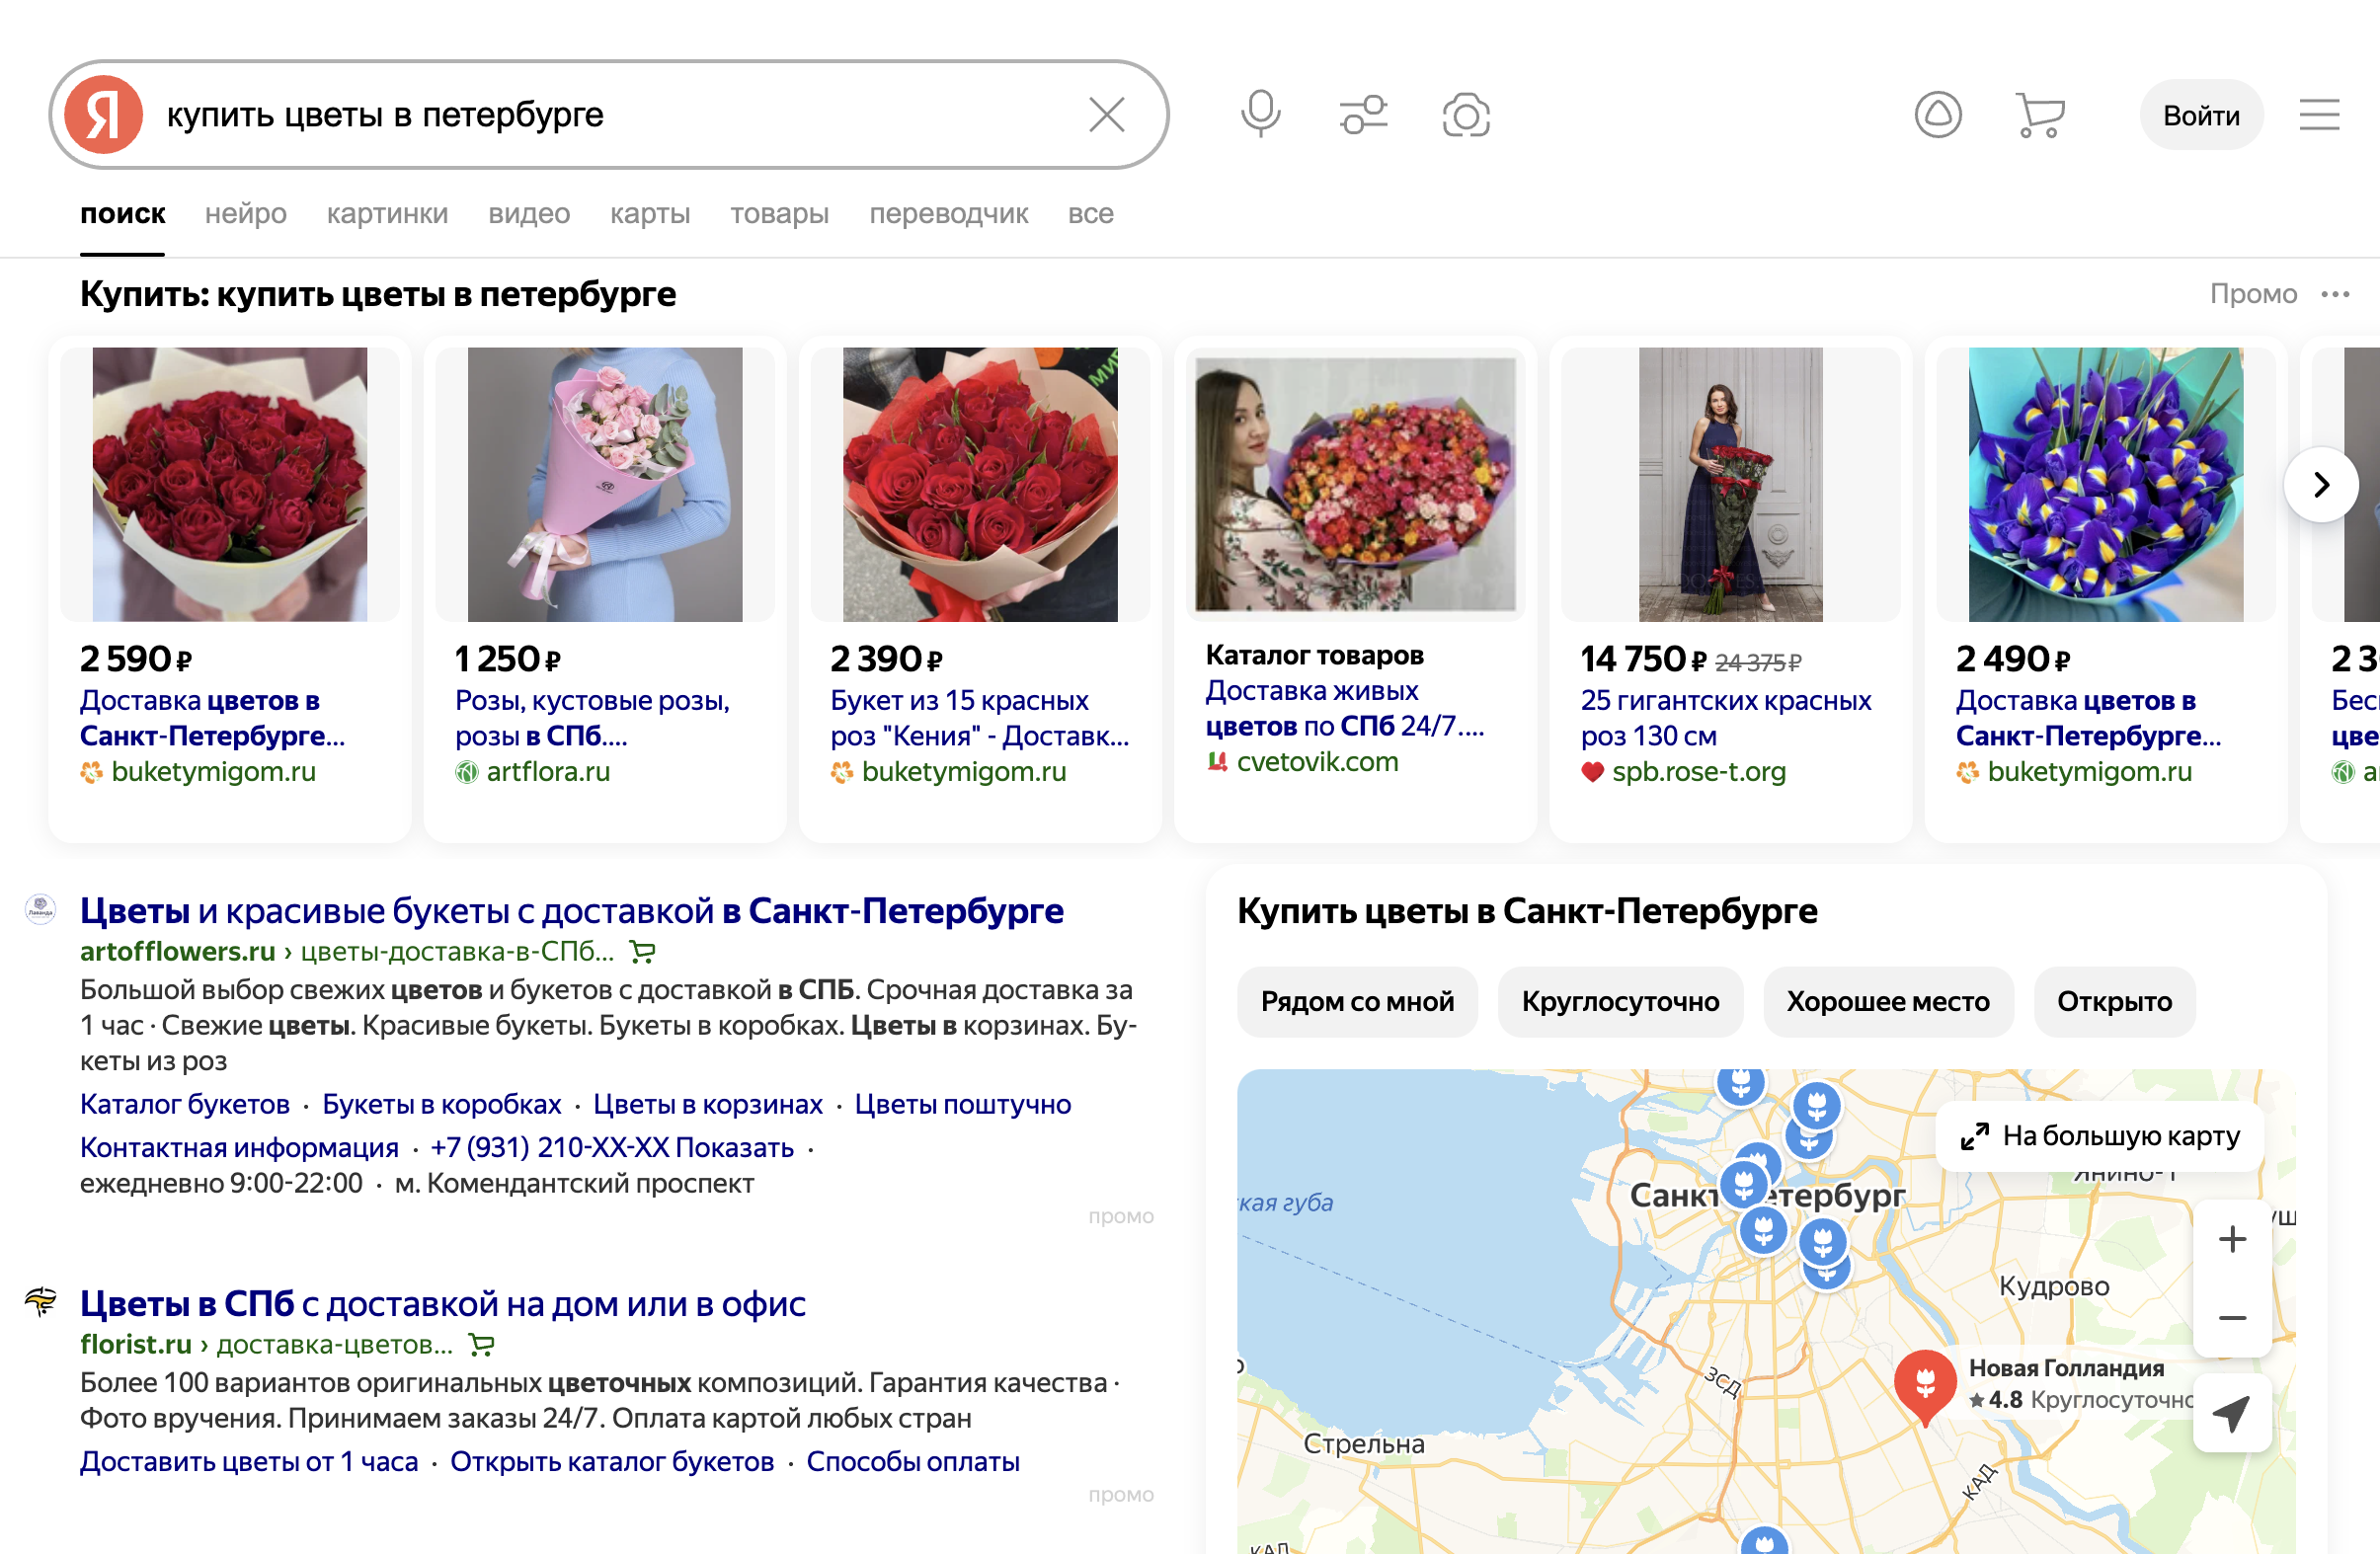
Task: Click inside the search query field
Action: (610, 115)
